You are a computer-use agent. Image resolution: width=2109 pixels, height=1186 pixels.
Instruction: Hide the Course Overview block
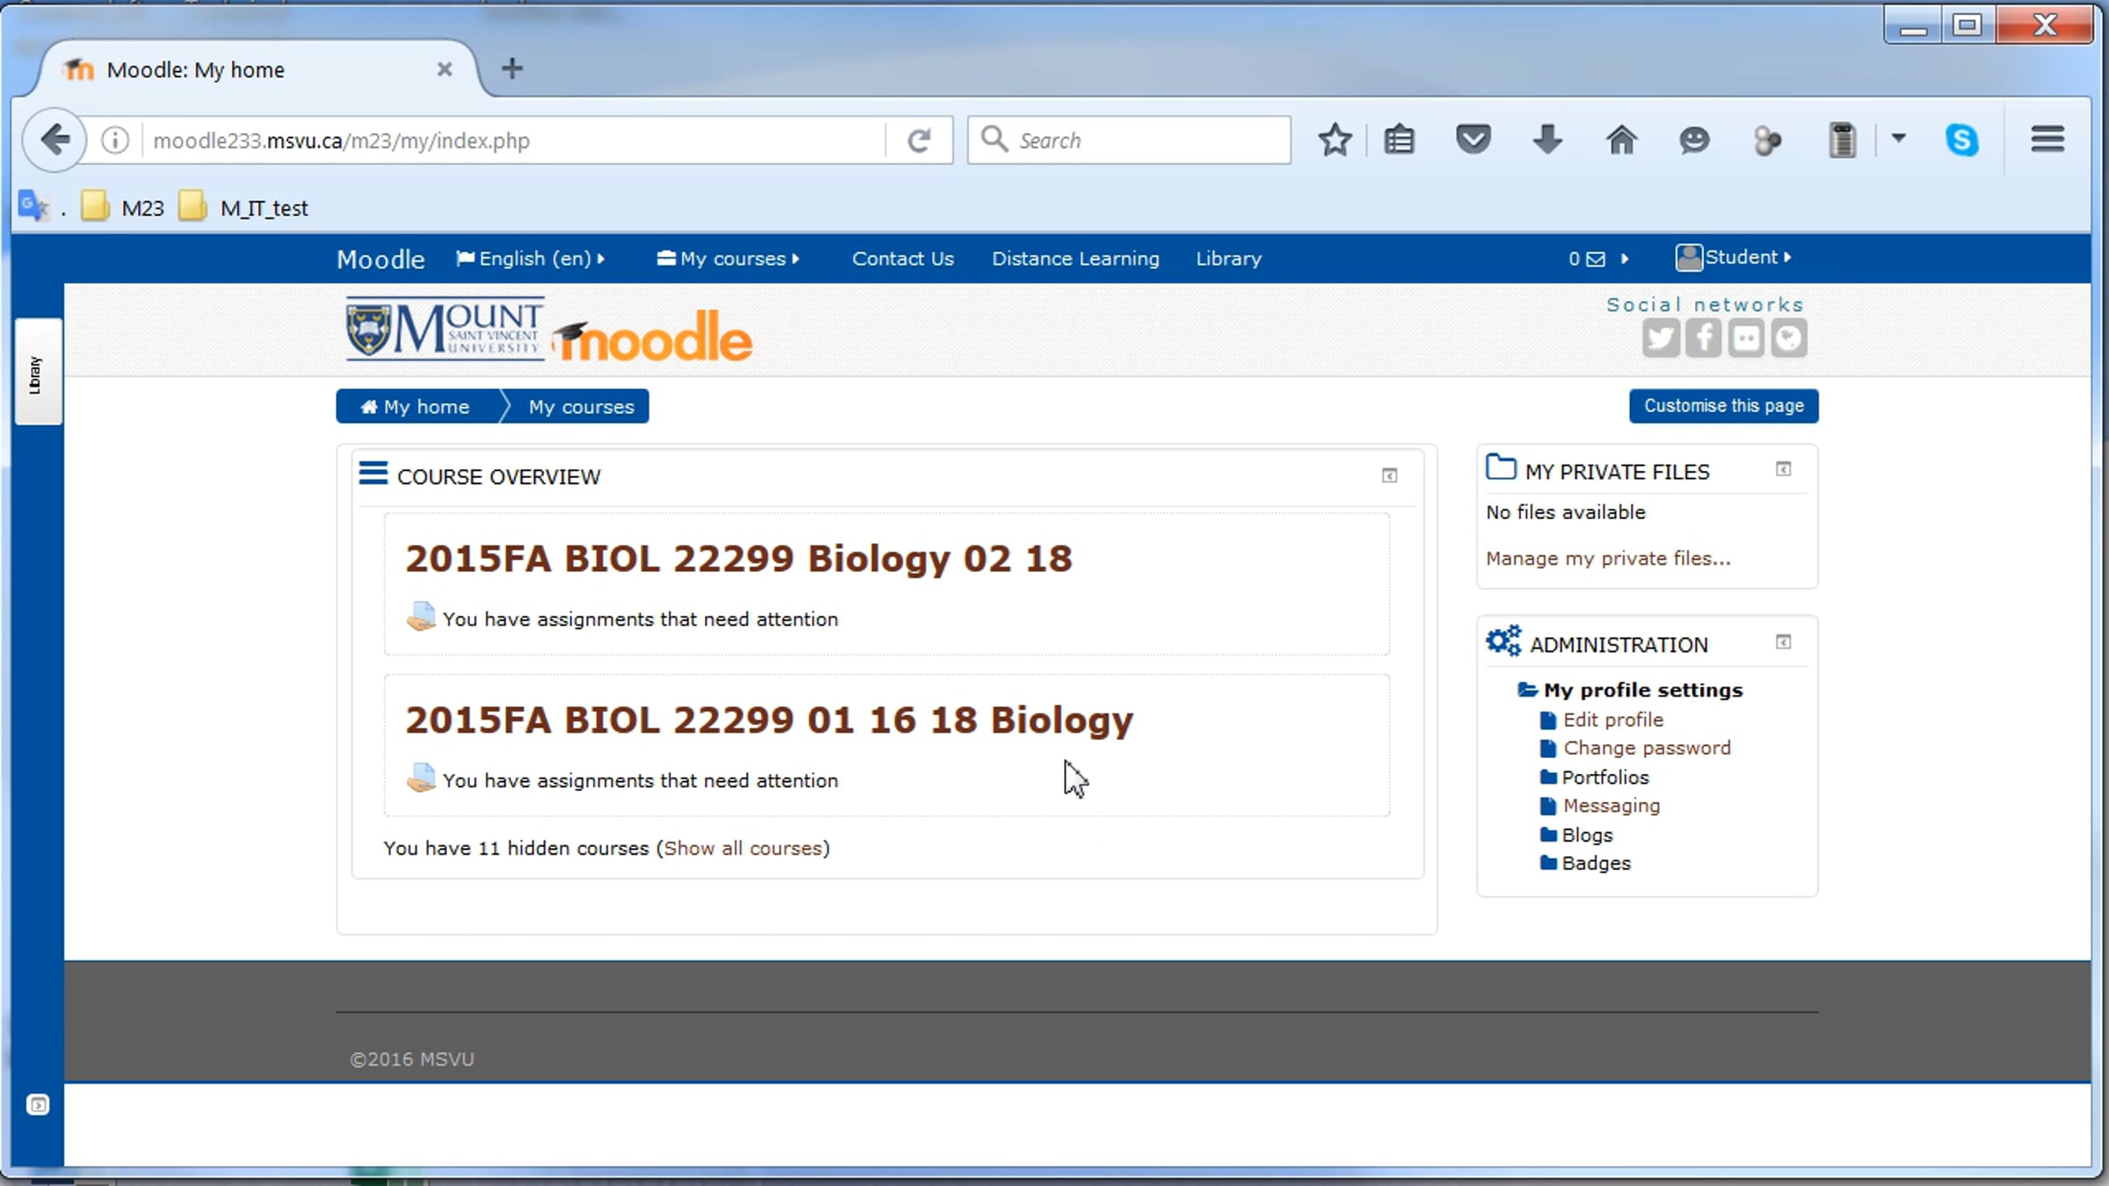1389,475
